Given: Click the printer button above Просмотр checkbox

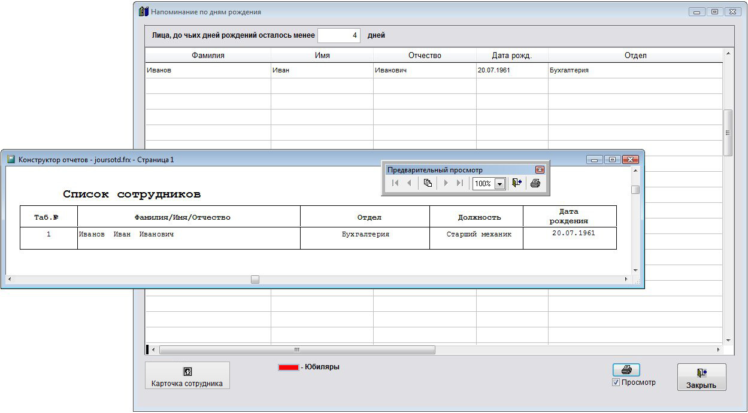Looking at the screenshot, I should tap(626, 370).
